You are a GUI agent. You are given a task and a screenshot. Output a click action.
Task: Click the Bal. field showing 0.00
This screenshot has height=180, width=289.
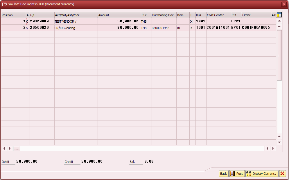point(148,161)
